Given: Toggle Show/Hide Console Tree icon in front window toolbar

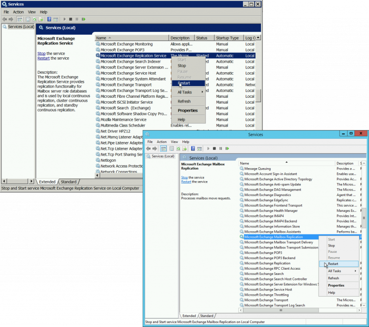Looking at the screenshot, I should click(163, 149).
